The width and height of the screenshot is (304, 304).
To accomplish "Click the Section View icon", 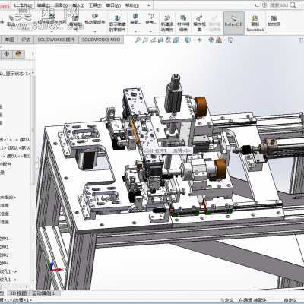I will click(x=160, y=40).
